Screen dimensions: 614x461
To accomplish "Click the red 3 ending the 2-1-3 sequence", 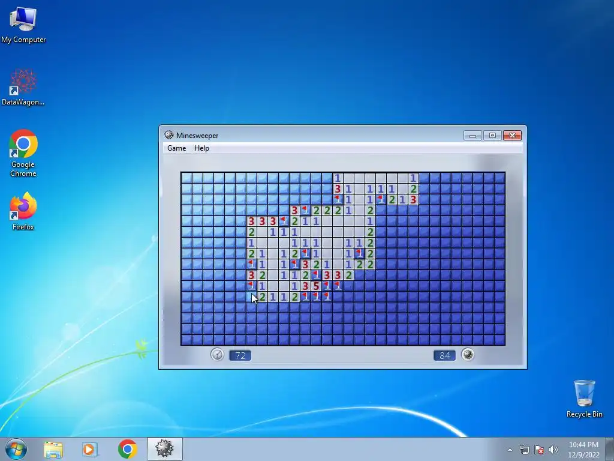I will coord(413,199).
